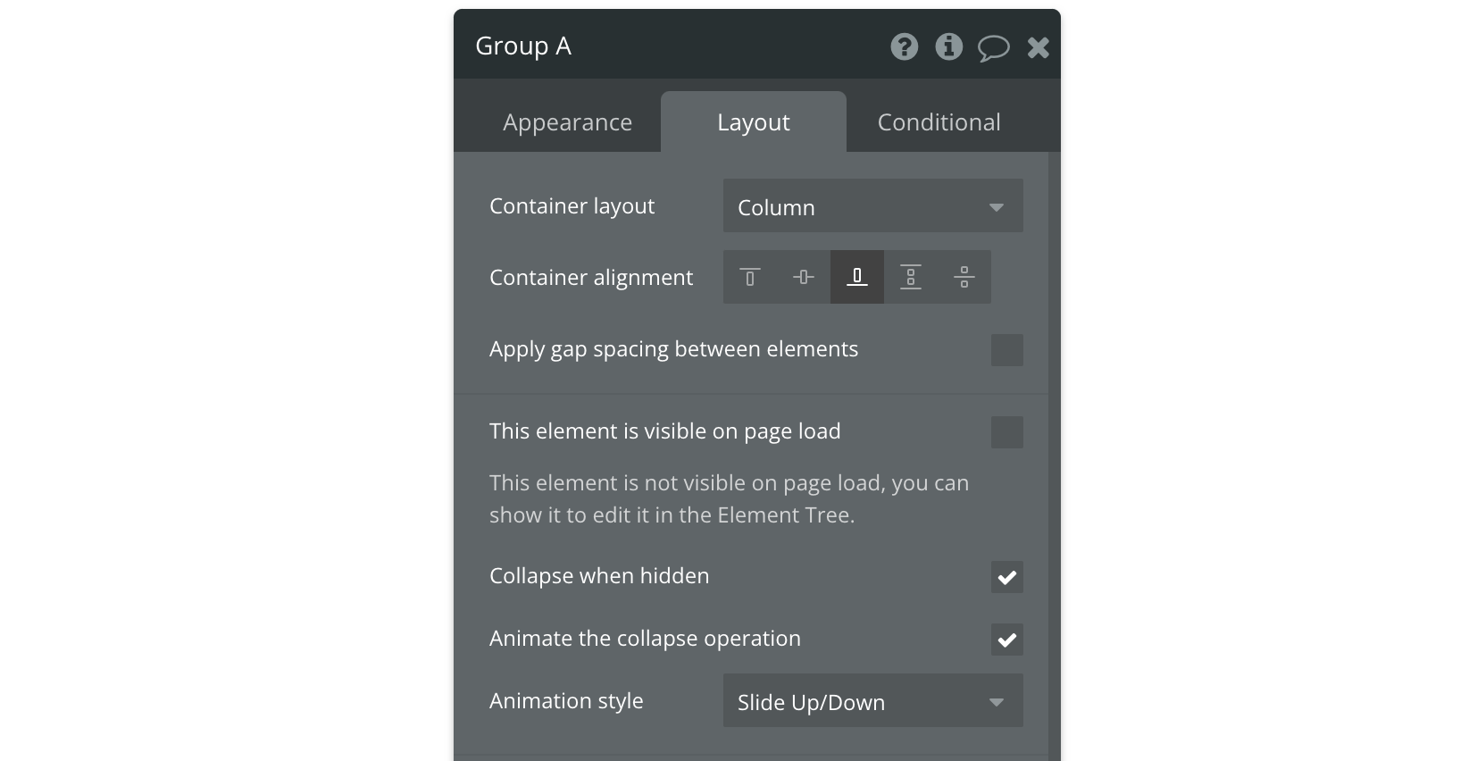Open the help question mark icon
Viewport: 1477px width, 761px height.
point(904,46)
